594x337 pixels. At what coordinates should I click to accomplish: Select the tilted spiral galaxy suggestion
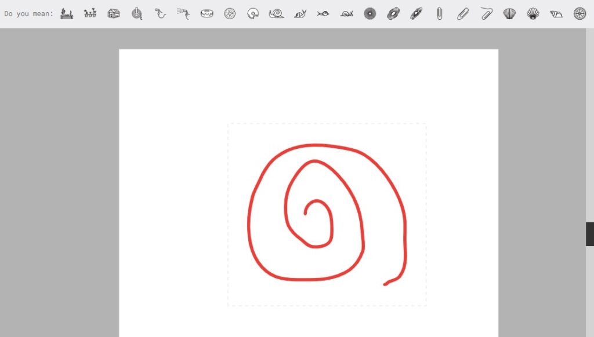coord(393,14)
